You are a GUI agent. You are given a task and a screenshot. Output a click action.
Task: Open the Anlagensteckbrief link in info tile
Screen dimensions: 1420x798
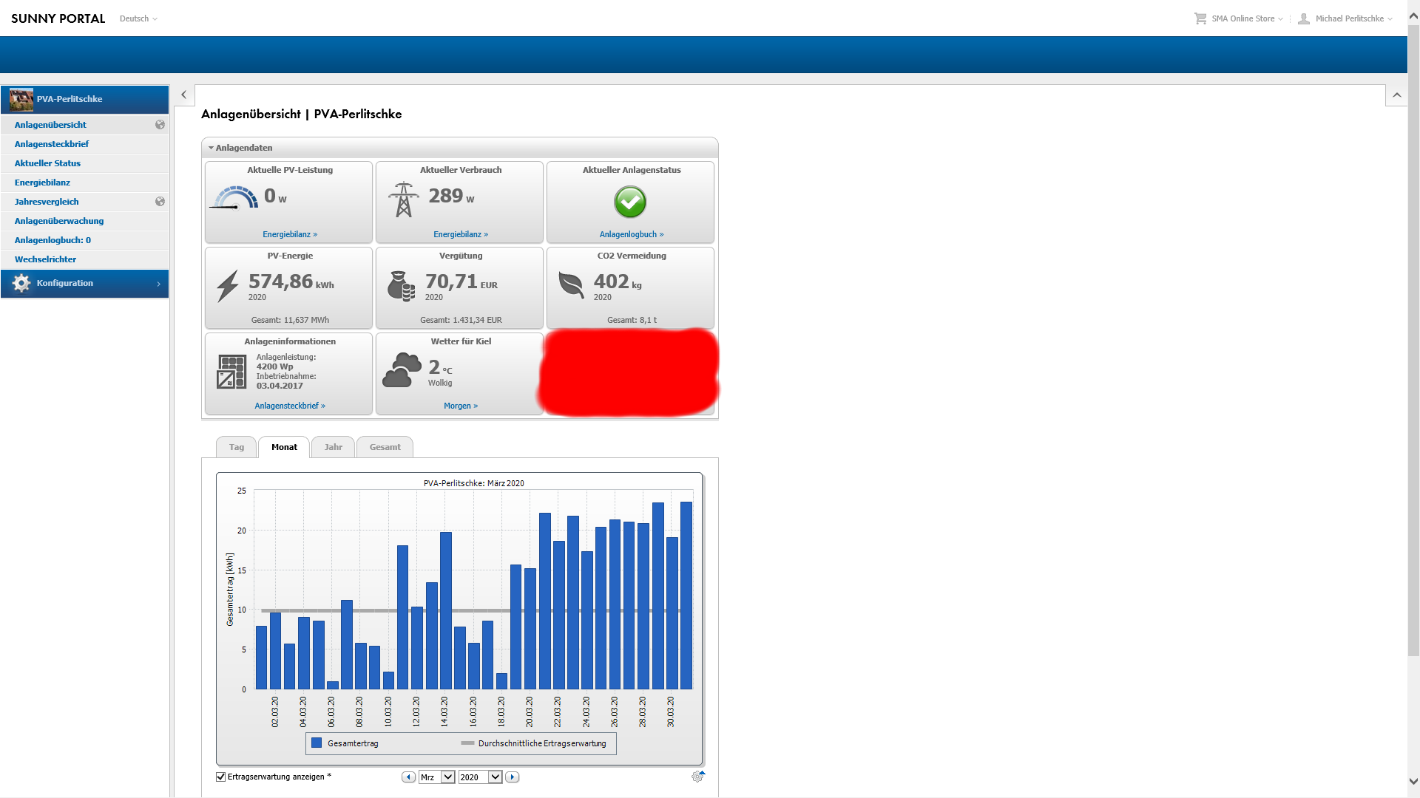(x=289, y=406)
